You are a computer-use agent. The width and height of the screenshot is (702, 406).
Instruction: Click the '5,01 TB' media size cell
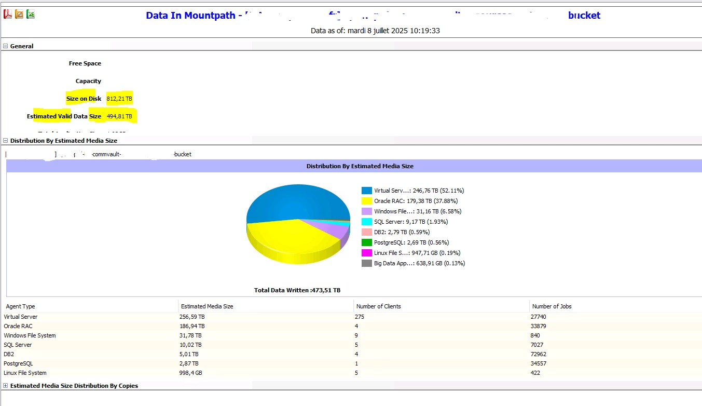click(x=189, y=354)
